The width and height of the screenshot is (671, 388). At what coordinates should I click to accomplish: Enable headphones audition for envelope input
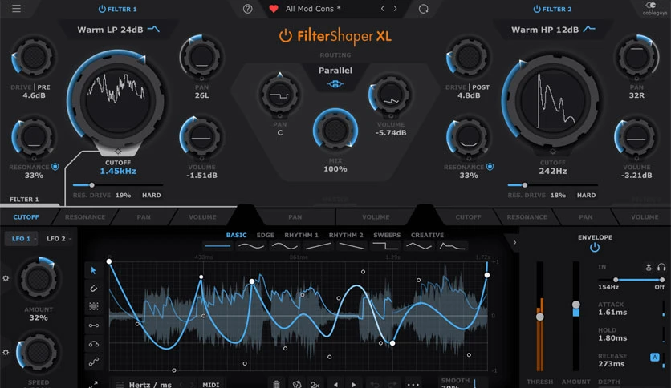coord(661,267)
